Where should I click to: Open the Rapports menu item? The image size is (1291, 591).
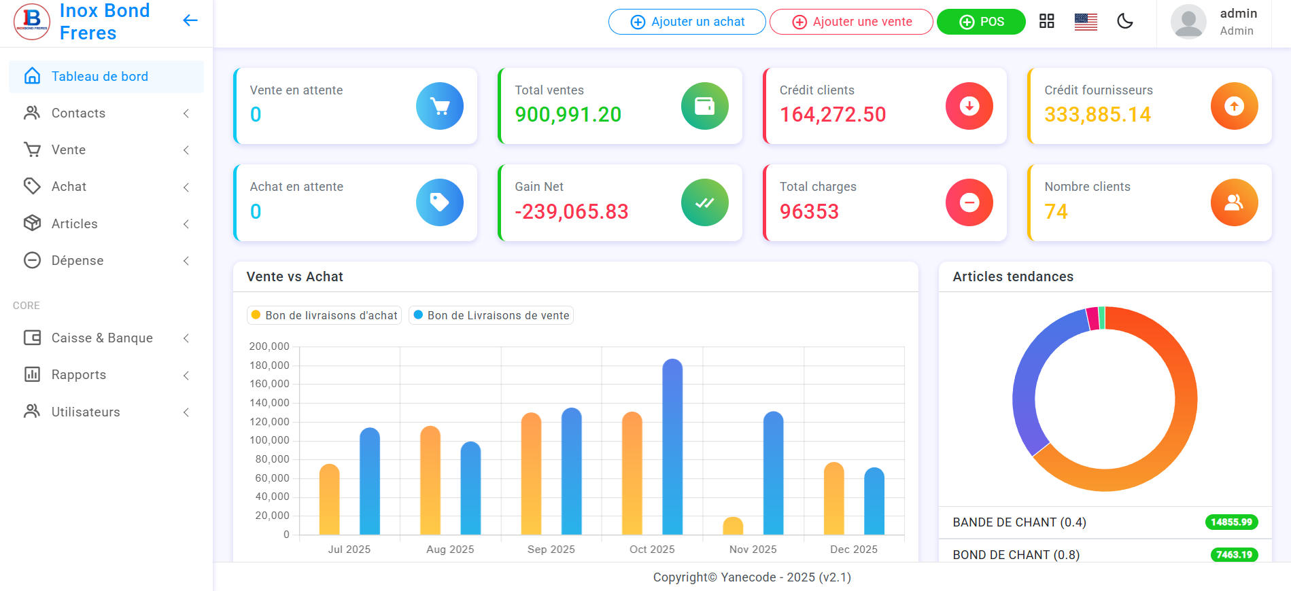pyautogui.click(x=106, y=374)
